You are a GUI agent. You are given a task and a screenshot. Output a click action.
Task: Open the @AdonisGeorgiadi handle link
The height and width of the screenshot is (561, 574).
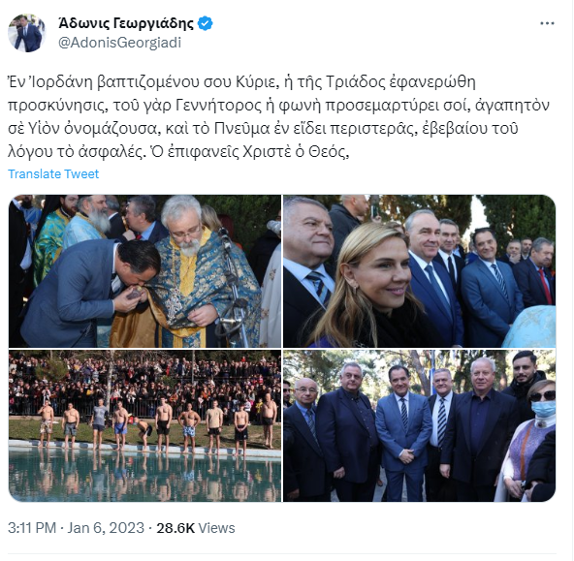tap(119, 43)
